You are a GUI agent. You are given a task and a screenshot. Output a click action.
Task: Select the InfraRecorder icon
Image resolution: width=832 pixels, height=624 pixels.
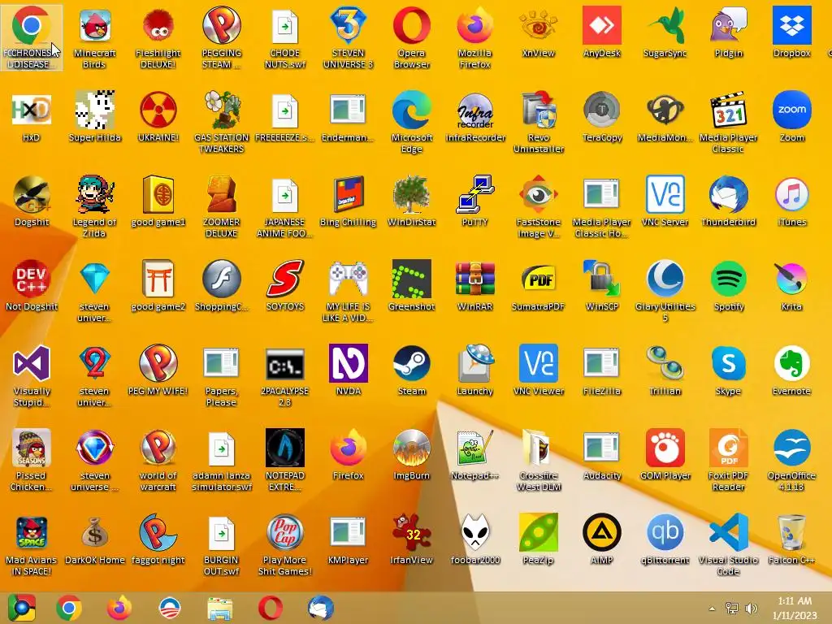click(x=474, y=110)
